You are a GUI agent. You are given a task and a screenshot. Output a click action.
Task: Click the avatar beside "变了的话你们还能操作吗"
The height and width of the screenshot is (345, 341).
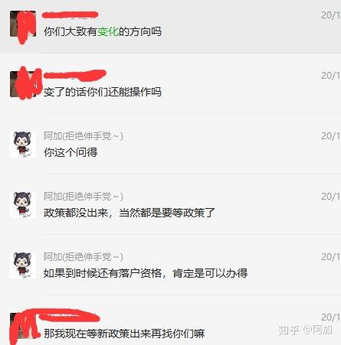[x=23, y=84]
